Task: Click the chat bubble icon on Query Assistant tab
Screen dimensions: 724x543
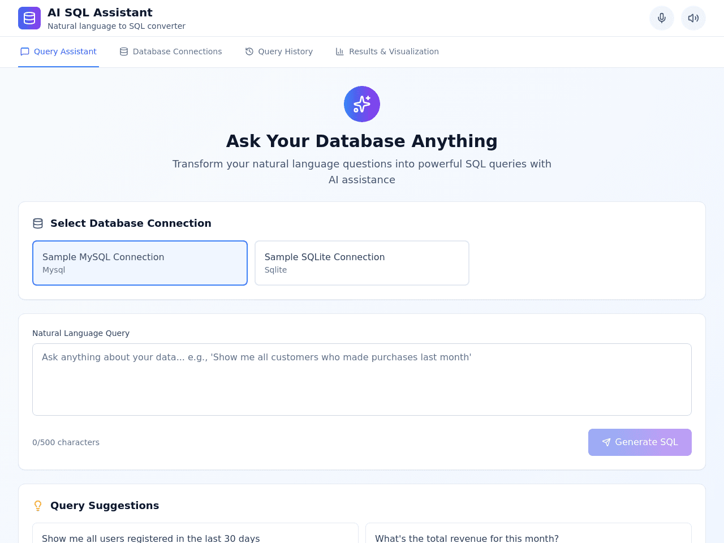Action: click(x=25, y=51)
